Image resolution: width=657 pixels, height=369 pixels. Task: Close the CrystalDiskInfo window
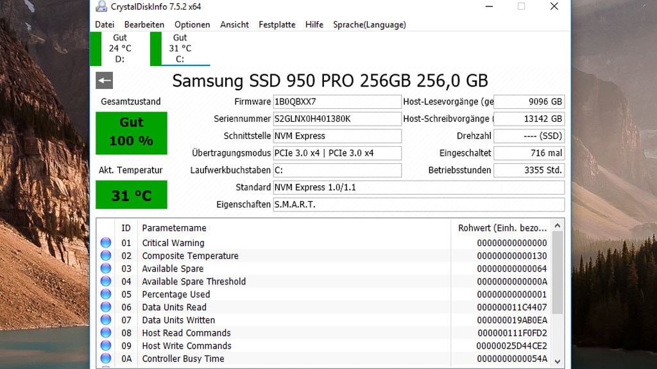[554, 6]
